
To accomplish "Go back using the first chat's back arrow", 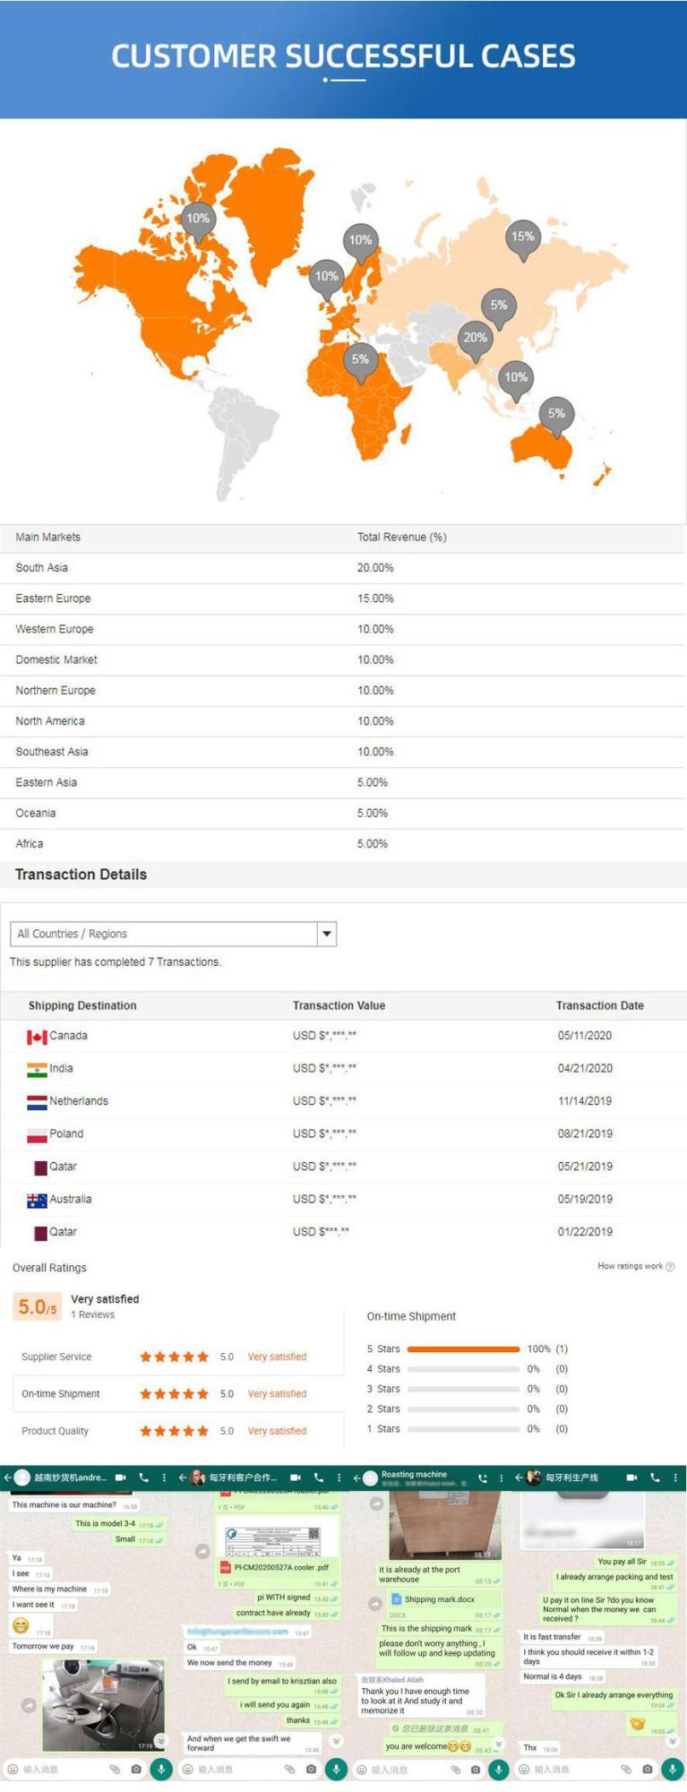I will point(8,1478).
